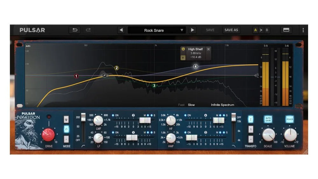This screenshot has width=318, height=179.
Task: Select the bottom dash mode button
Action: pyautogui.click(x=66, y=139)
